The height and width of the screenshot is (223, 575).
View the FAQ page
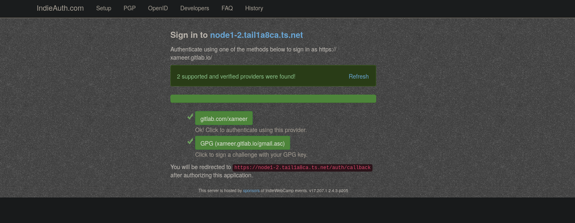[227, 8]
